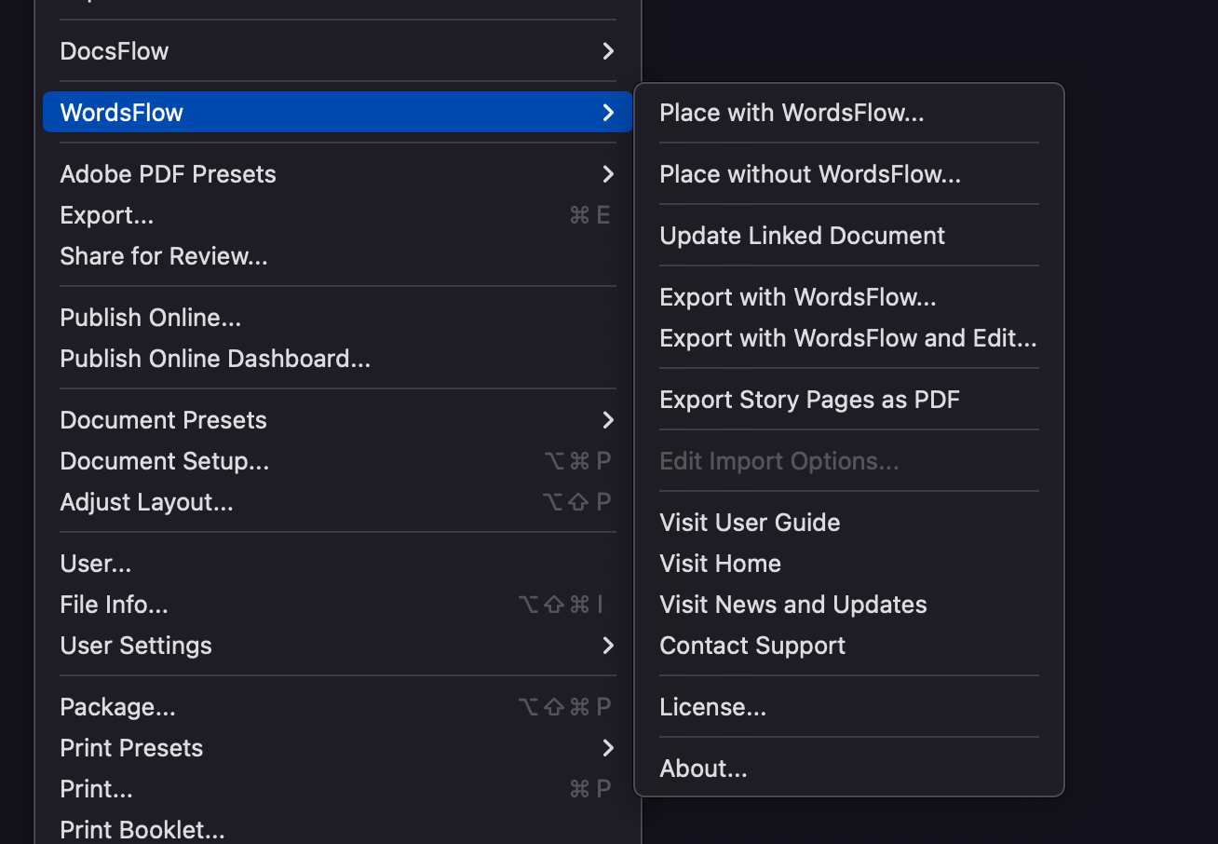Select Place with WordsFlow from the submenu
Image resolution: width=1218 pixels, height=844 pixels.
791,112
